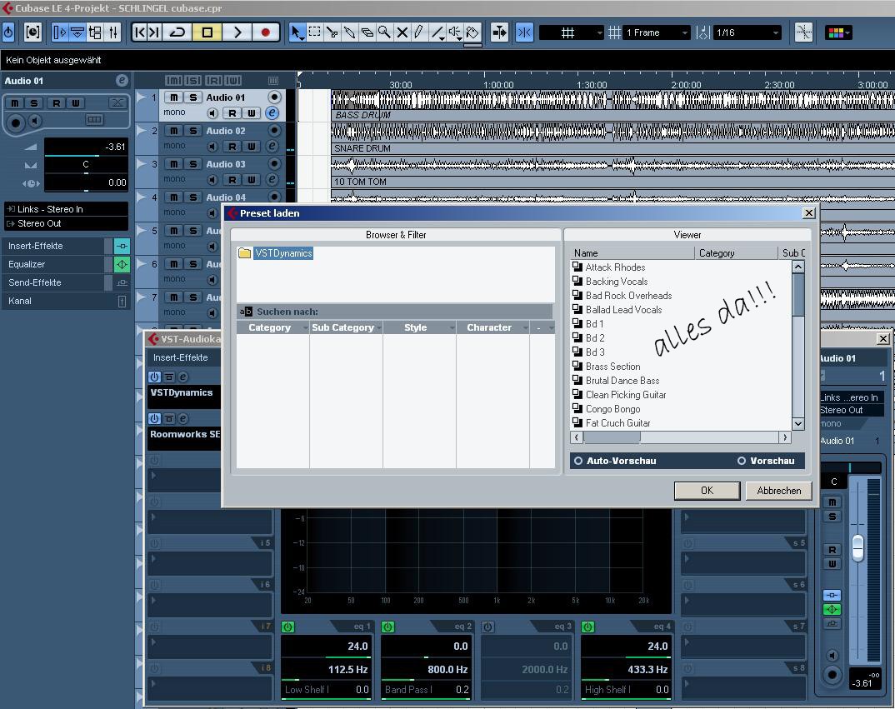This screenshot has width=895, height=709.
Task: Select the Zoom magnifier tool
Action: click(x=385, y=32)
